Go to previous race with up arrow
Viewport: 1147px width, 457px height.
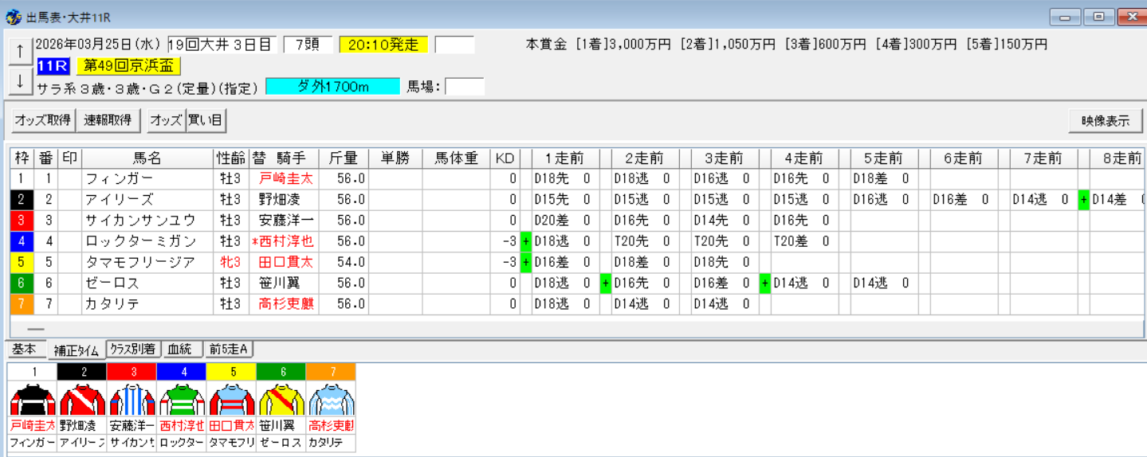(20, 50)
